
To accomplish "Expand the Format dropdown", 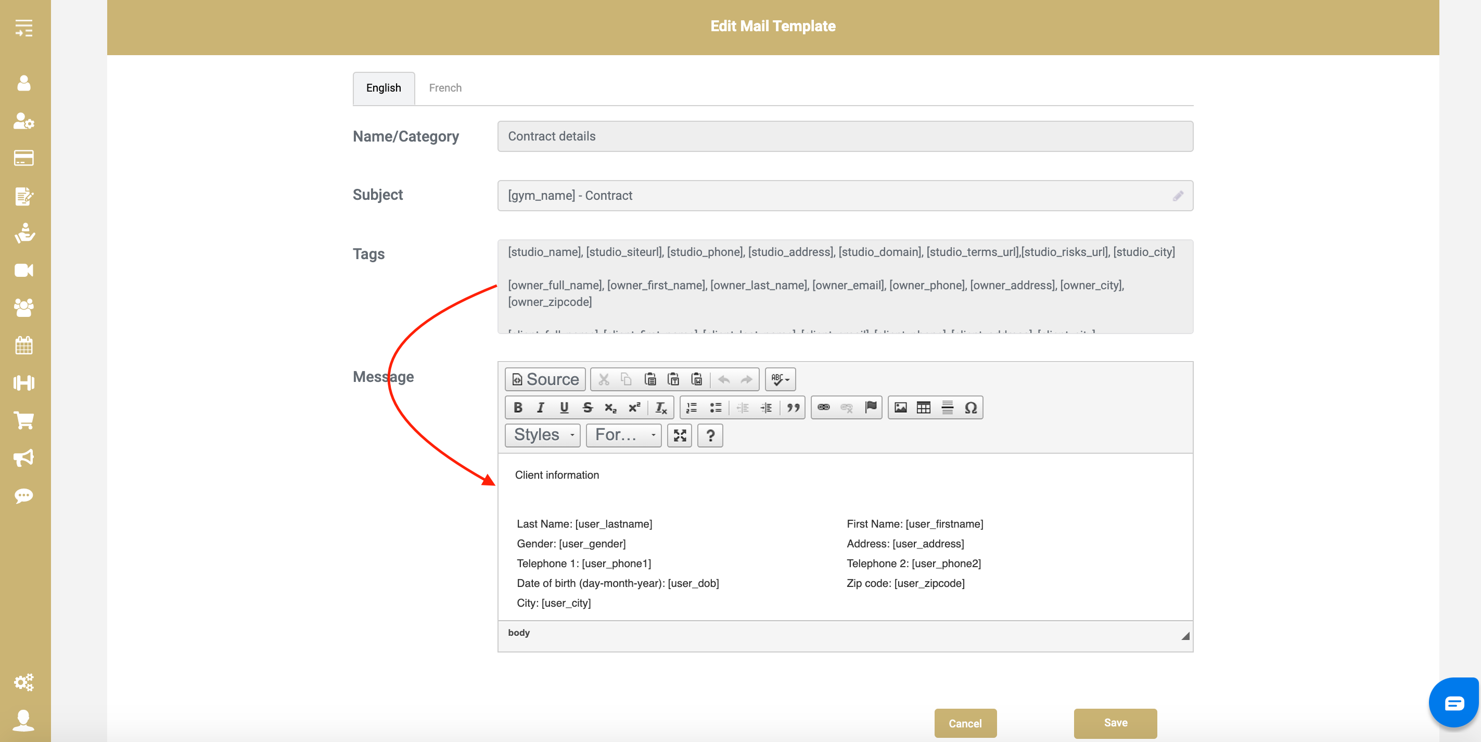I will pyautogui.click(x=624, y=435).
